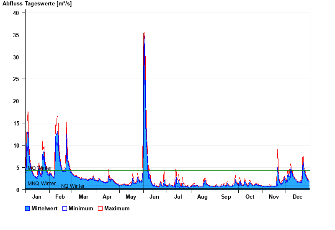Image resolution: width=335 pixels, height=230 pixels.
Task: Click the 10 value on y-axis
Action: [16, 146]
